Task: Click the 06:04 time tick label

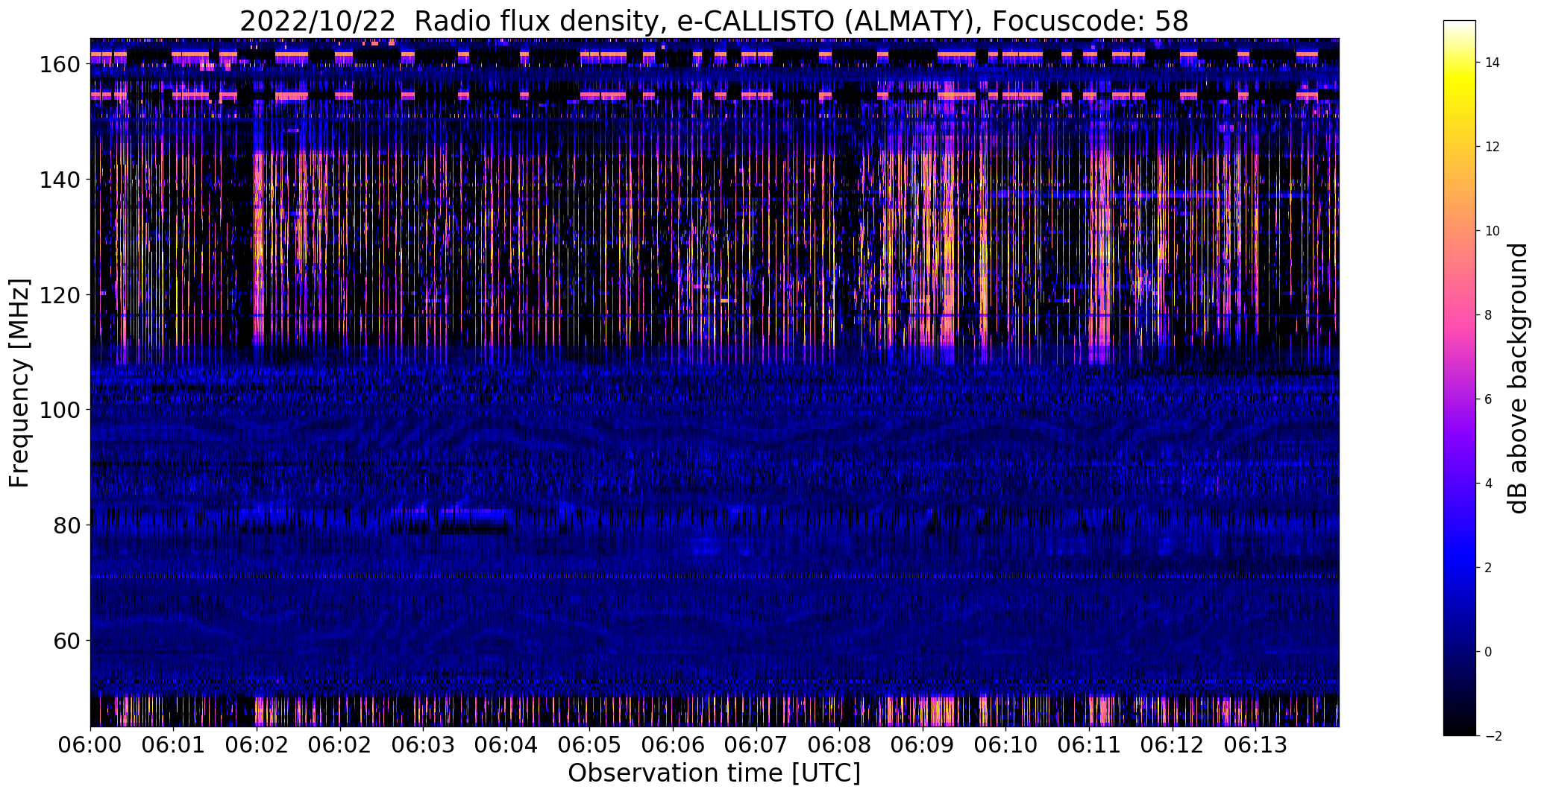Action: click(506, 746)
